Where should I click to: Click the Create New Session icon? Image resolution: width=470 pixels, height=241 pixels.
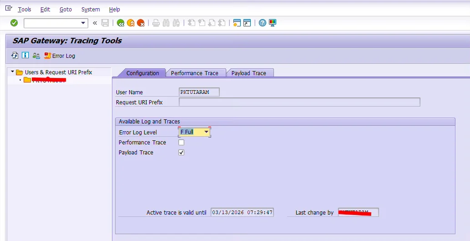coord(237,23)
